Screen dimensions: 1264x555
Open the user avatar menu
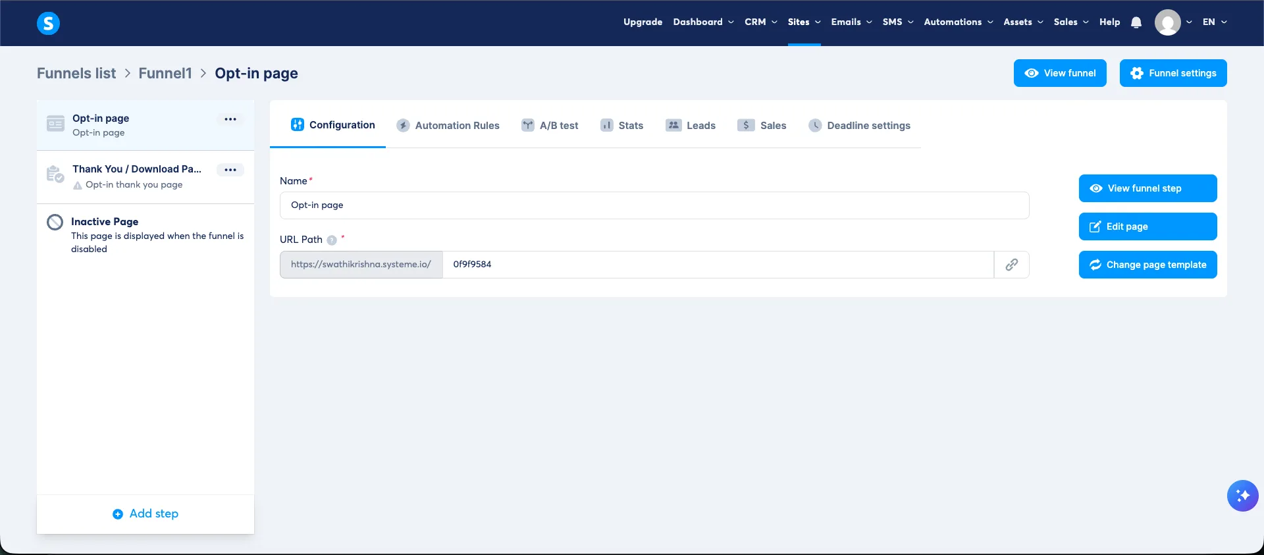1168,22
